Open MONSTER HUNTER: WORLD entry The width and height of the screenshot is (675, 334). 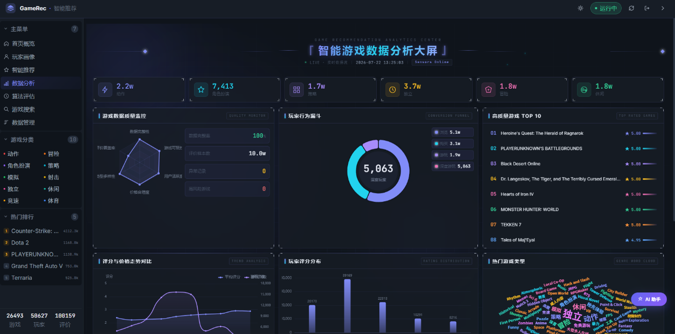coord(573,209)
